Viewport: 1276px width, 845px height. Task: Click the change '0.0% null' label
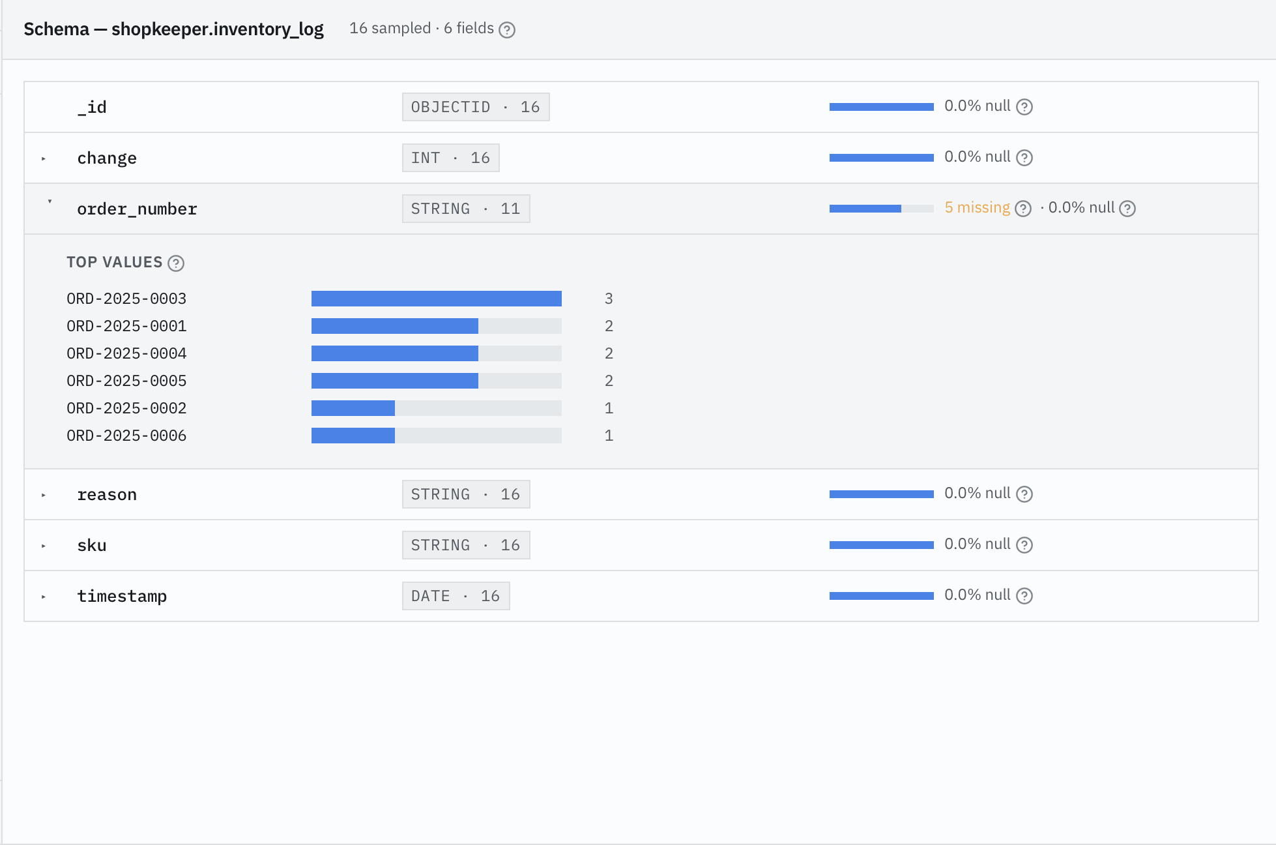(978, 156)
